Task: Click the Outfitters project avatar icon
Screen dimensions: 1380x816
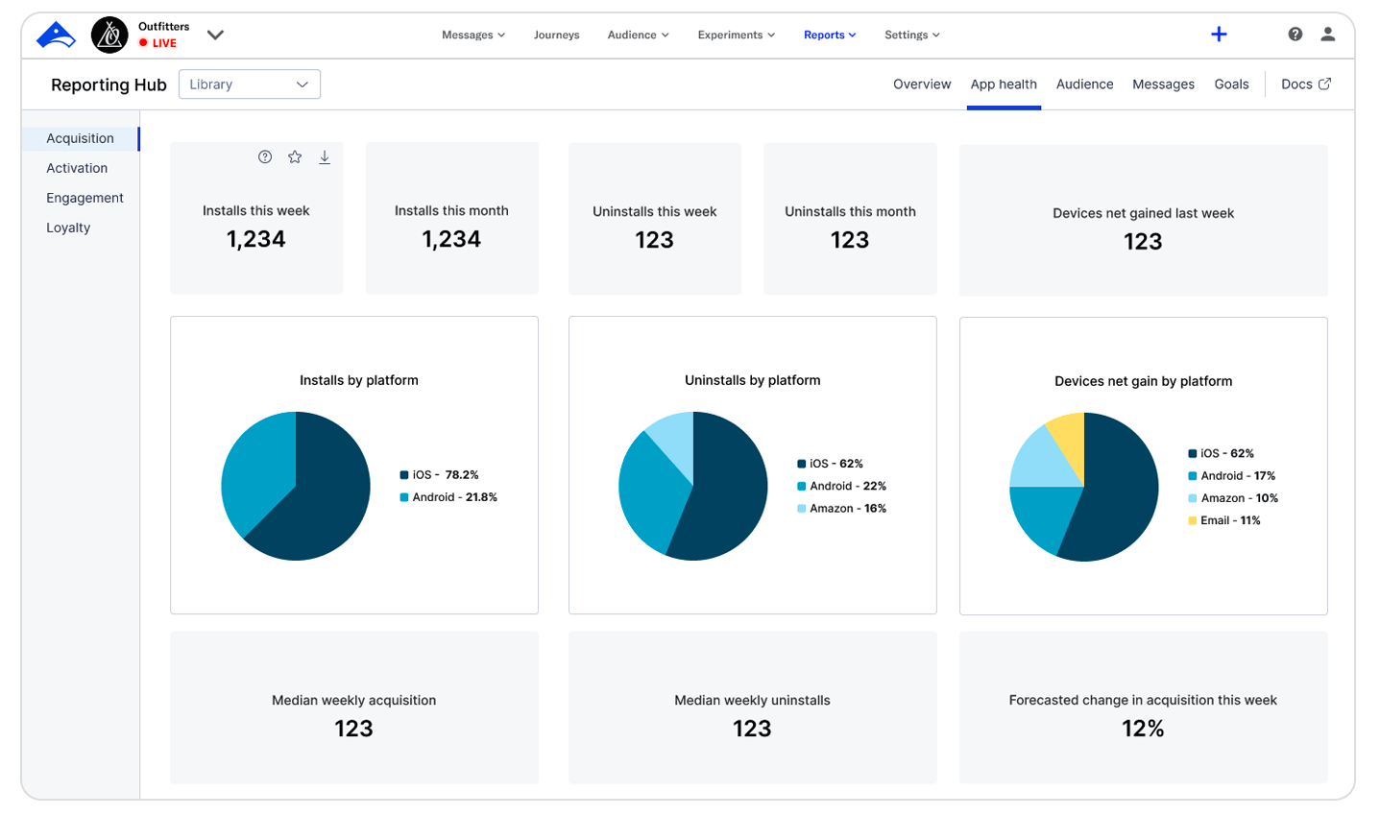Action: tap(109, 36)
